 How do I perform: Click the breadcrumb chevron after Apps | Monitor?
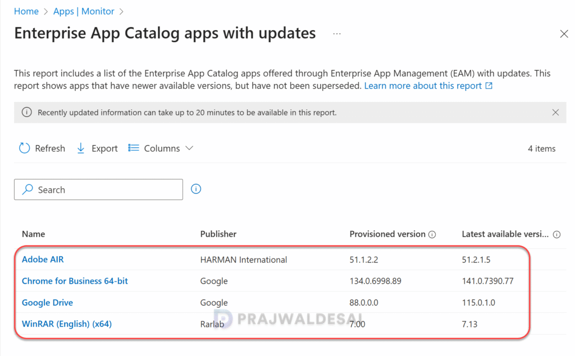[121, 12]
